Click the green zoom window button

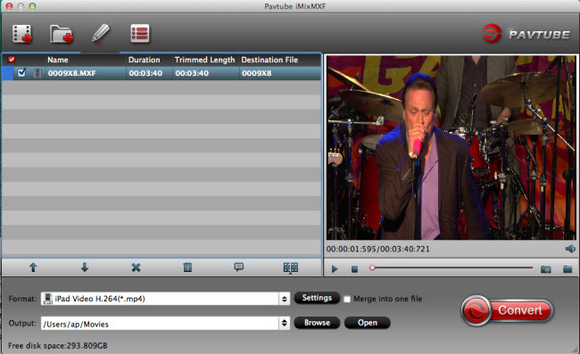[32, 6]
